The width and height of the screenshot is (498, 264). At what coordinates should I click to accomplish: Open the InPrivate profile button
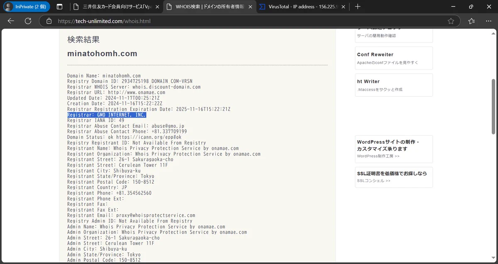tap(26, 7)
